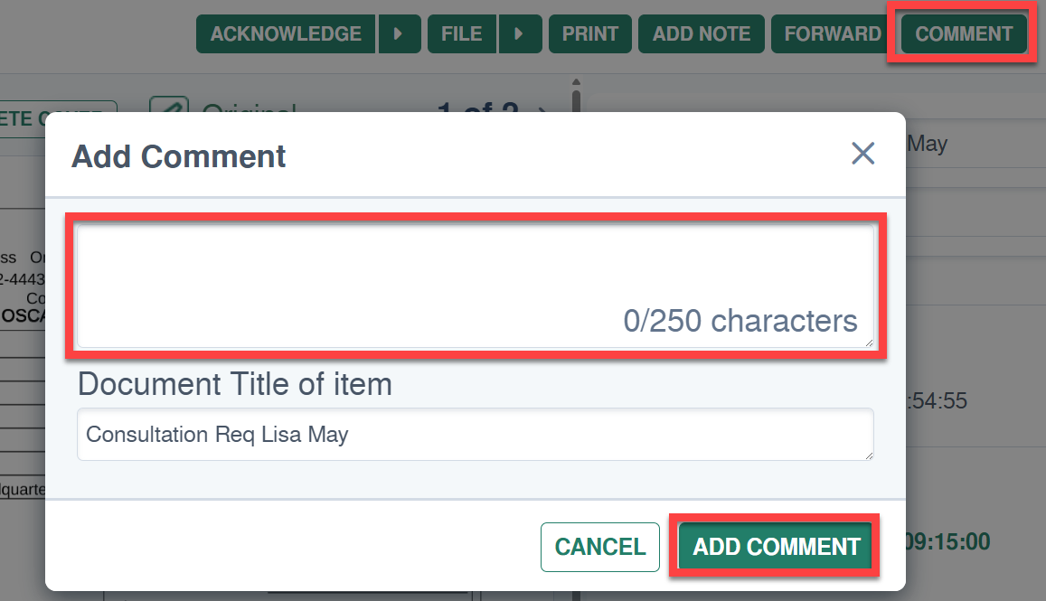Close the Add Comment dialog with X

coord(862,154)
